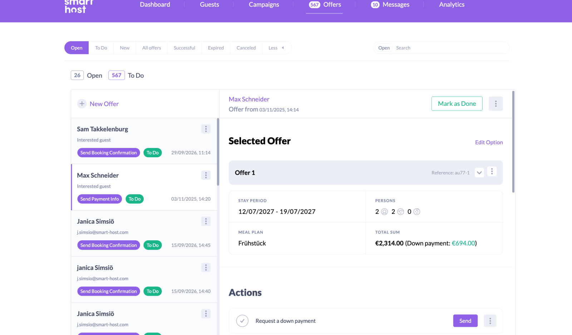The height and width of the screenshot is (335, 572).
Task: Click the To Do badge on Max Schneider
Action: click(x=135, y=199)
